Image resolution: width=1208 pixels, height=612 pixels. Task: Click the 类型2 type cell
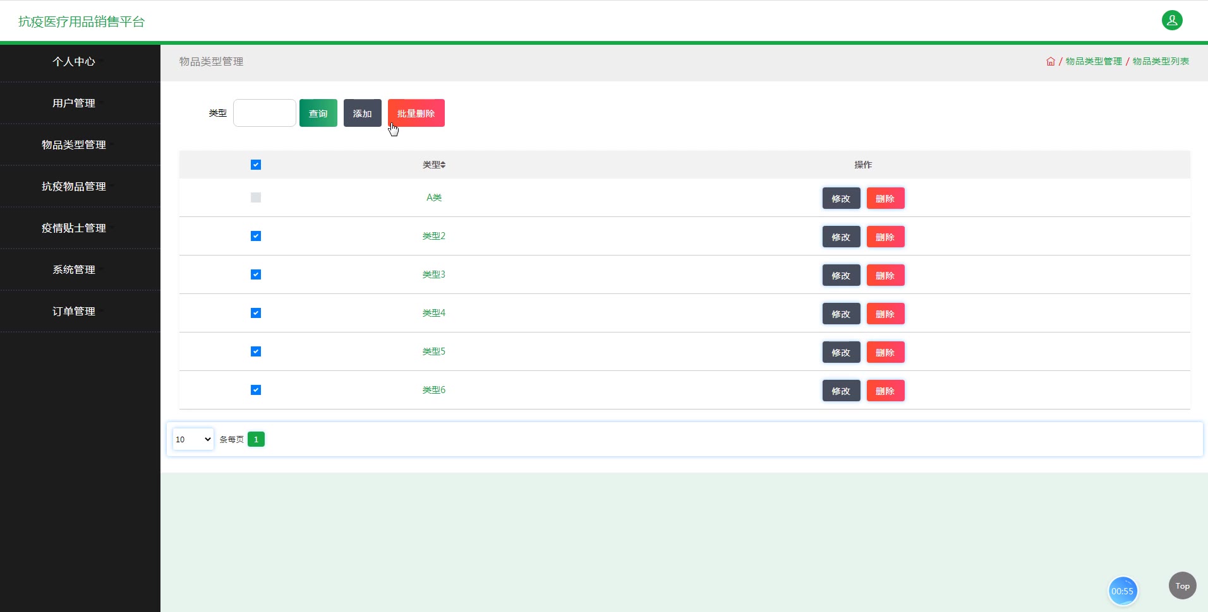tap(434, 236)
